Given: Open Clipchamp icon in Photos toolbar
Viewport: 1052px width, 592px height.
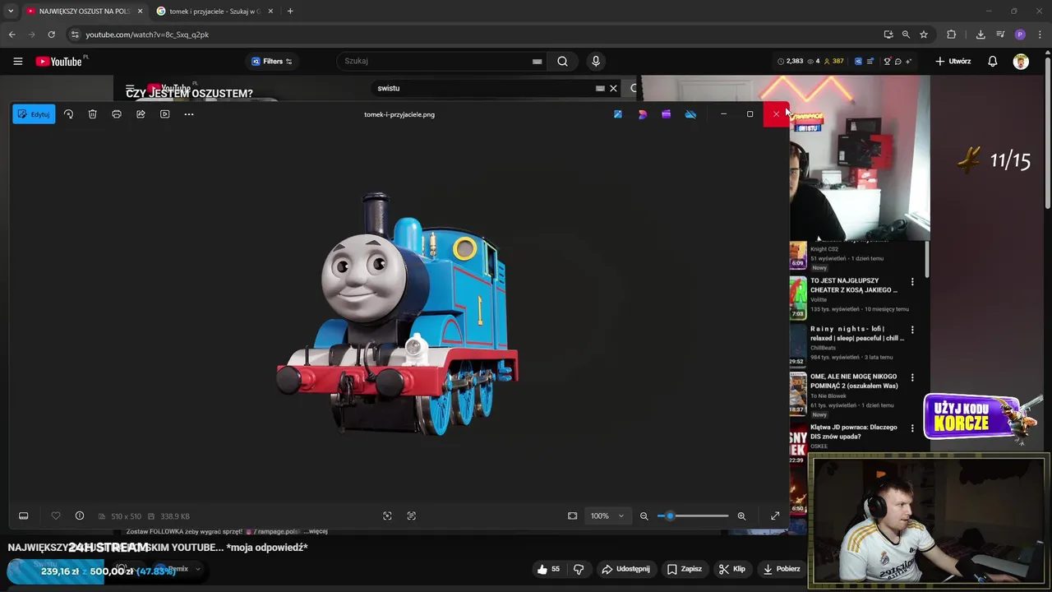Looking at the screenshot, I should click(666, 114).
